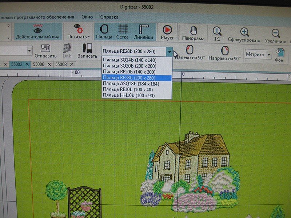The width and height of the screenshot is (291, 218).
Task: Send design with Отправить
Action: pyautogui.click(x=45, y=51)
